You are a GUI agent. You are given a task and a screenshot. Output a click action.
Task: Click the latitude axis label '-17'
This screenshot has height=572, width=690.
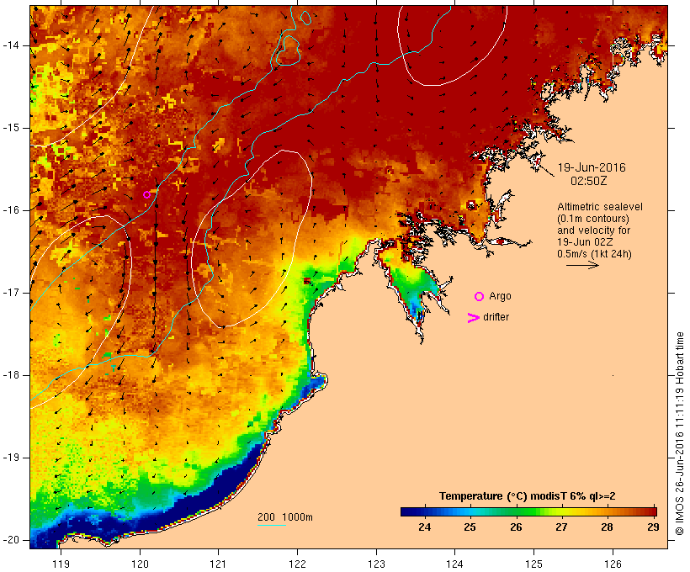(11, 293)
